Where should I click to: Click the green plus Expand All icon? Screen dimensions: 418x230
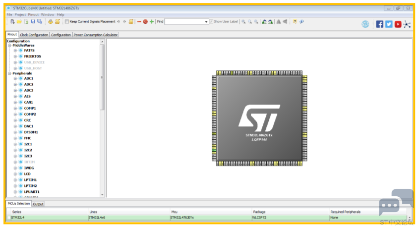coord(152,22)
